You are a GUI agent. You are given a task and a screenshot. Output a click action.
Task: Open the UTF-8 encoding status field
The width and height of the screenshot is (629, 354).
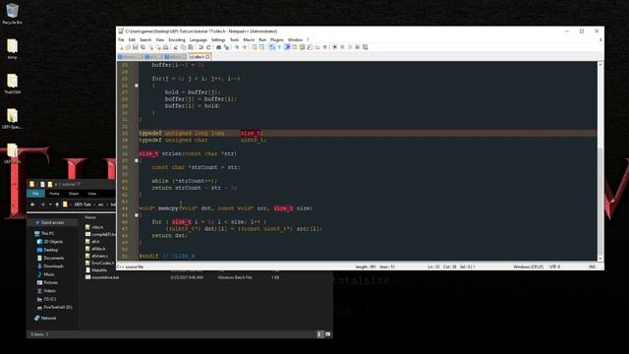[554, 266]
